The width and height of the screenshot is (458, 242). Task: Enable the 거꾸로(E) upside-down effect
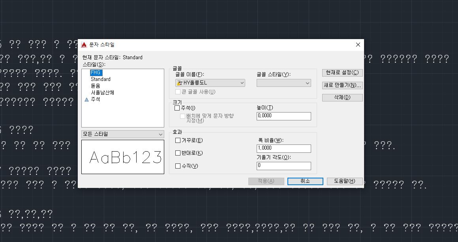[178, 140]
